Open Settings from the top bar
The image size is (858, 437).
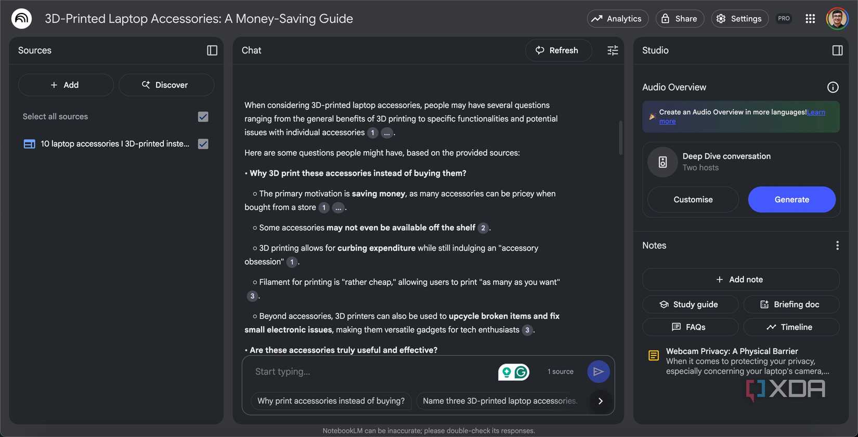(739, 18)
